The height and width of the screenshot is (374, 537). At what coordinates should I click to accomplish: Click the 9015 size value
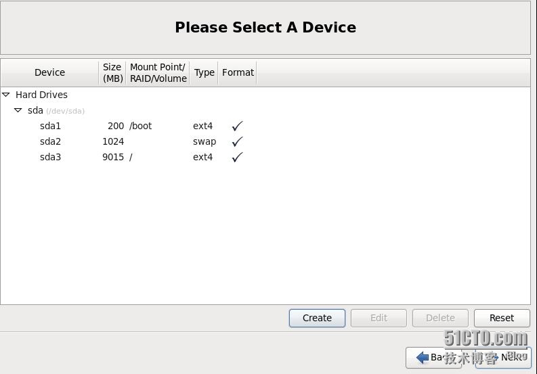point(113,157)
